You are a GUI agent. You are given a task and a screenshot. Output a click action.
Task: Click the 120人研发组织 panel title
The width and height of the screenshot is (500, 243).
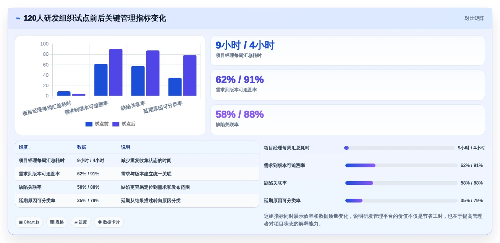[95, 18]
